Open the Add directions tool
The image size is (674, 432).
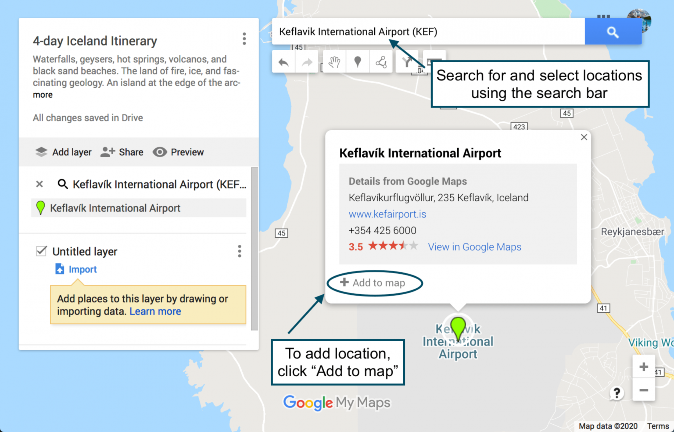click(x=407, y=61)
